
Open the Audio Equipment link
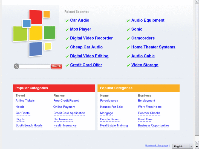[148, 20]
